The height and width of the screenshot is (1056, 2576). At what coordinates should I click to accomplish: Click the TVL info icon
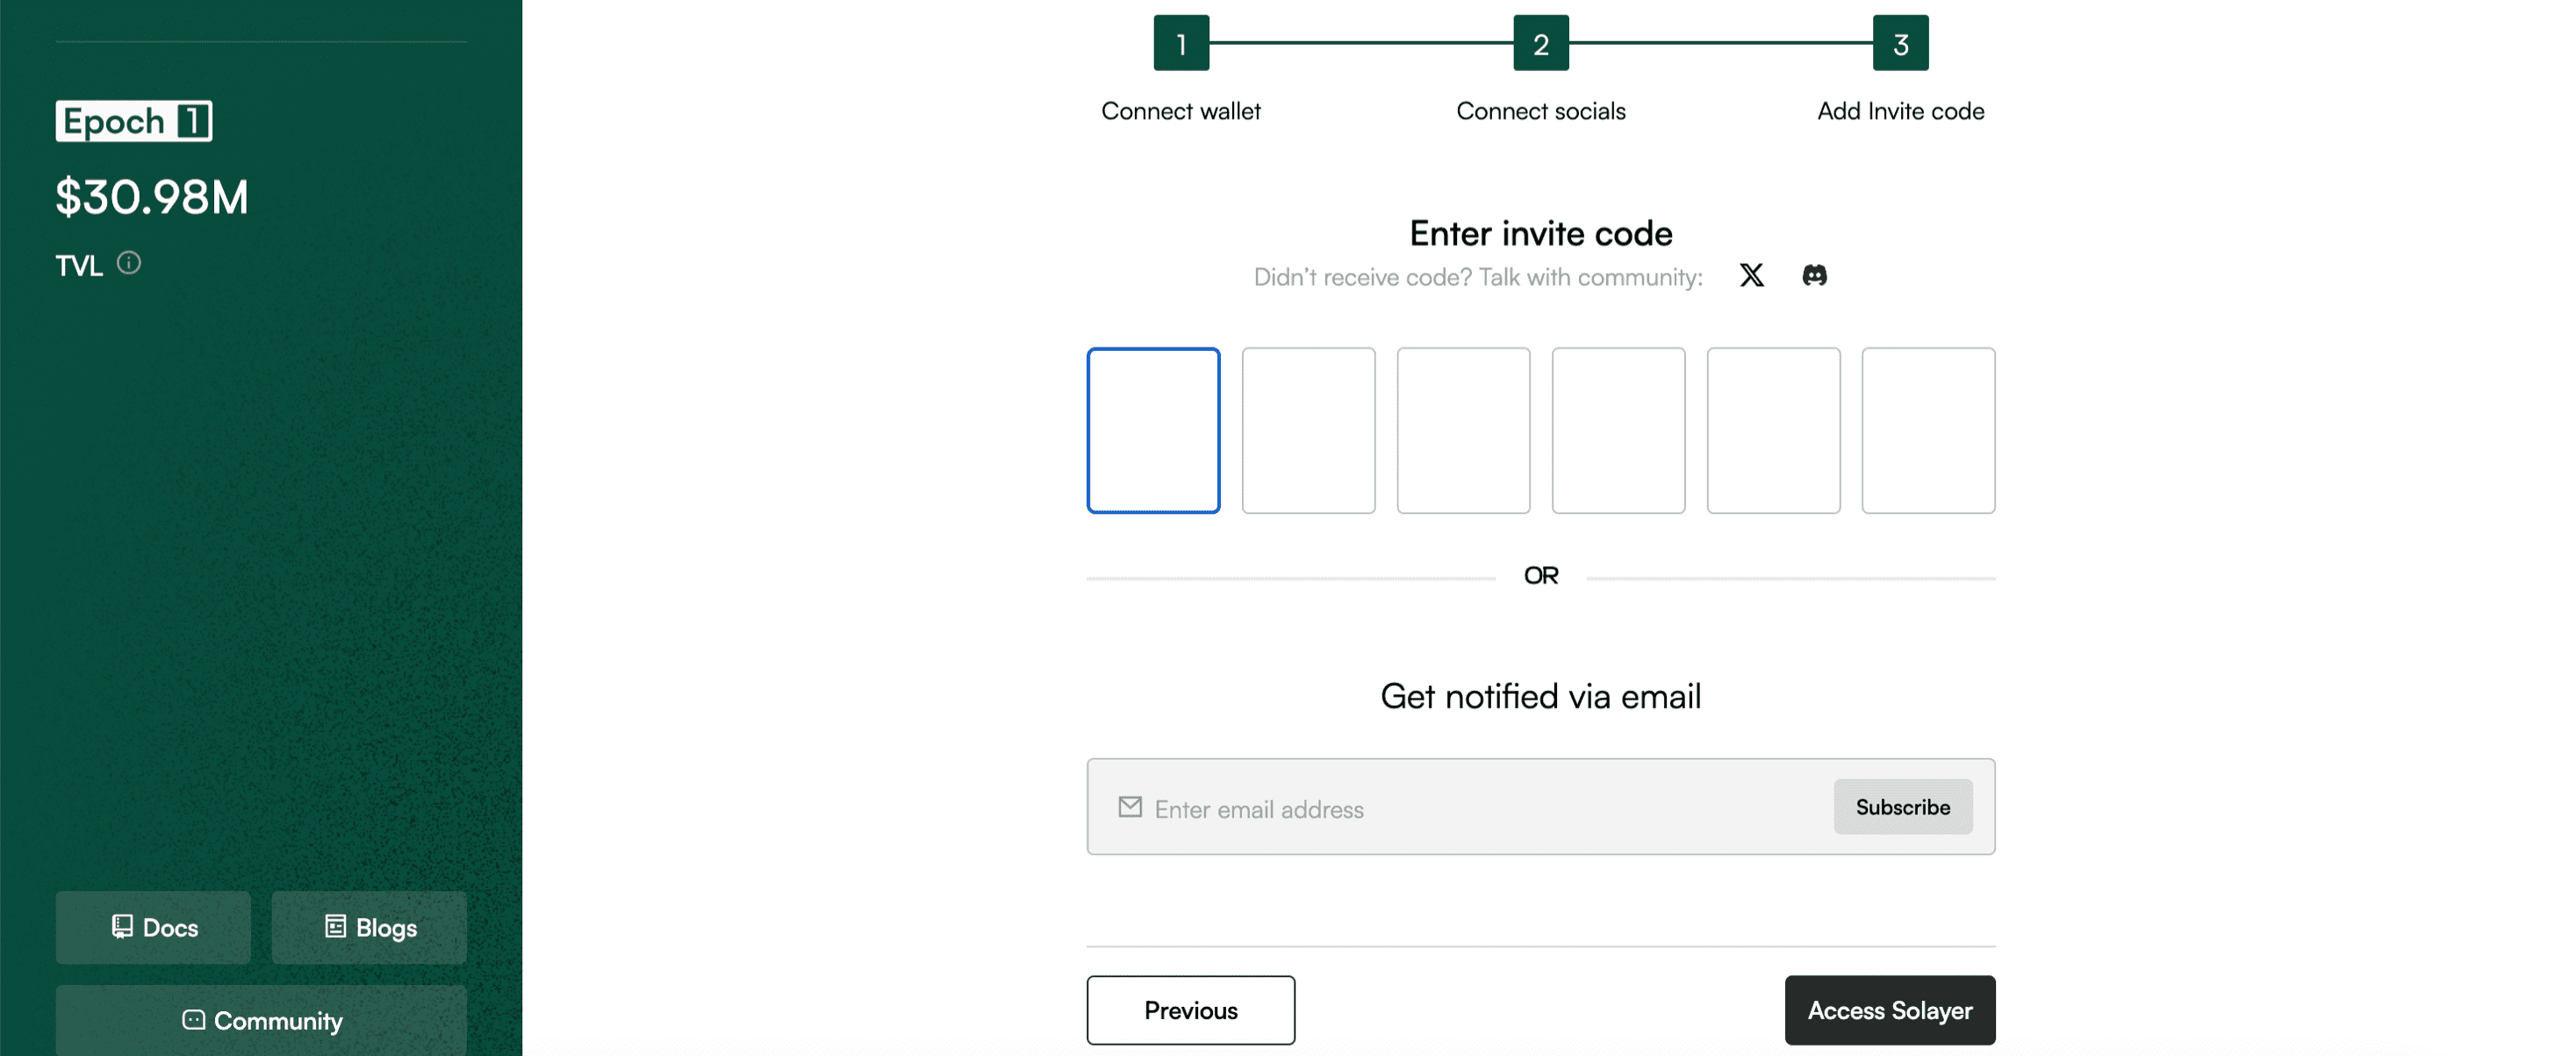click(x=129, y=263)
